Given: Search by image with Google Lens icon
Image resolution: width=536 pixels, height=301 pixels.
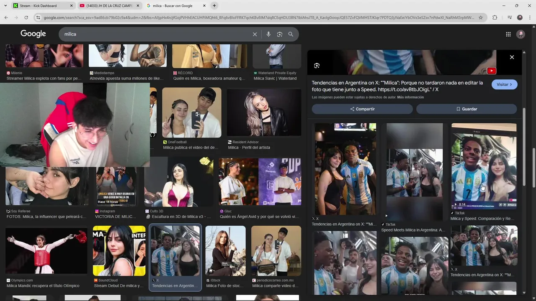Looking at the screenshot, I should click(x=280, y=34).
